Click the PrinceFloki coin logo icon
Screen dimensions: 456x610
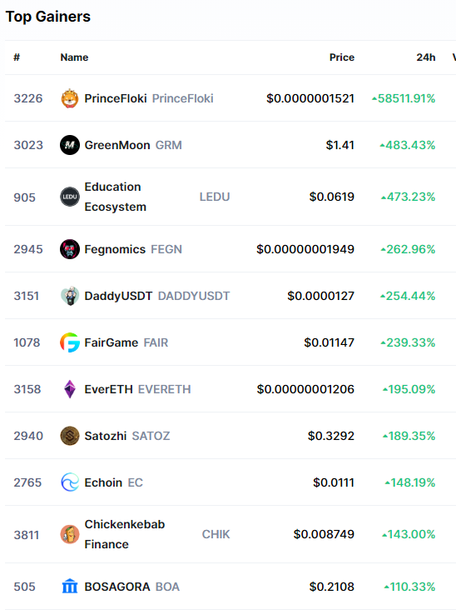(70, 98)
